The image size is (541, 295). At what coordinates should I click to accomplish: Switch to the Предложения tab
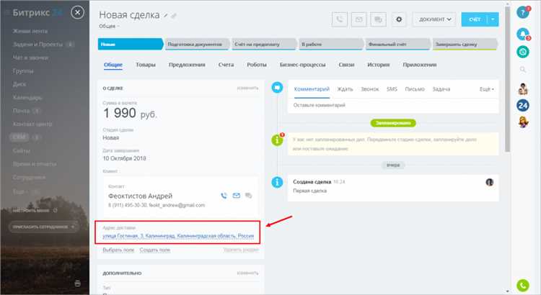[x=187, y=65]
